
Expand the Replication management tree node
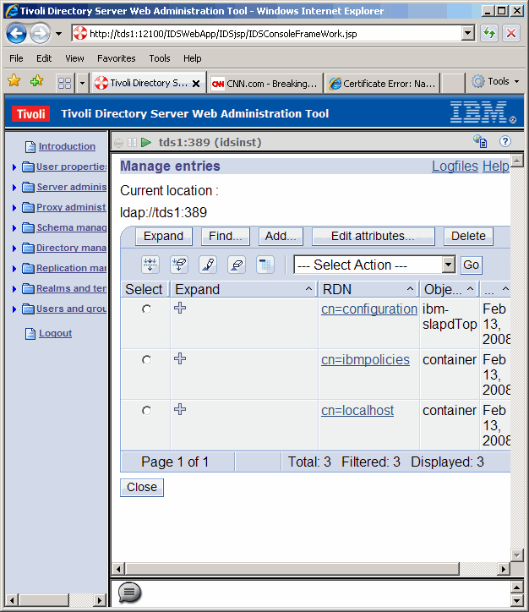(x=14, y=269)
